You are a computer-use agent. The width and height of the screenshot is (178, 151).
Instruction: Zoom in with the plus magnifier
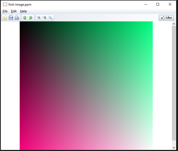pos(44,18)
